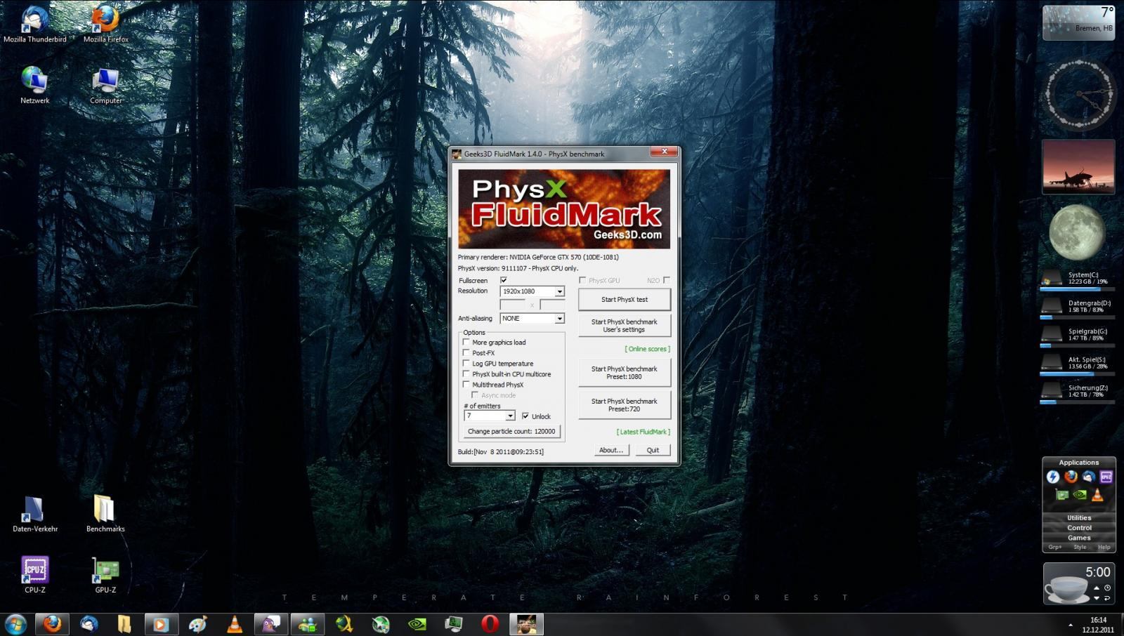Click Change particle count button
1124x636 pixels.
coord(511,432)
